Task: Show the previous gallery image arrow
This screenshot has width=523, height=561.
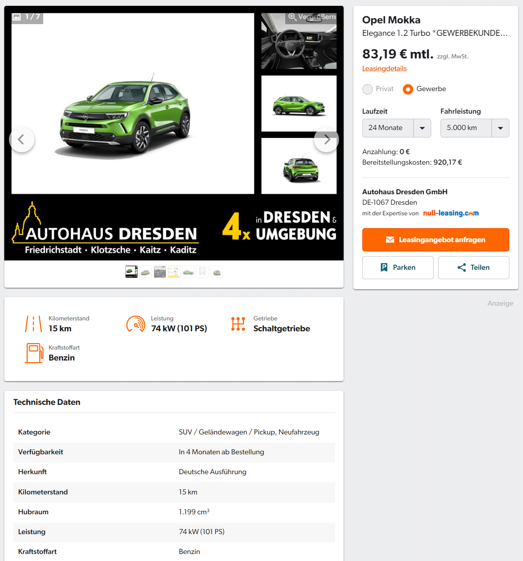Action: click(x=21, y=139)
